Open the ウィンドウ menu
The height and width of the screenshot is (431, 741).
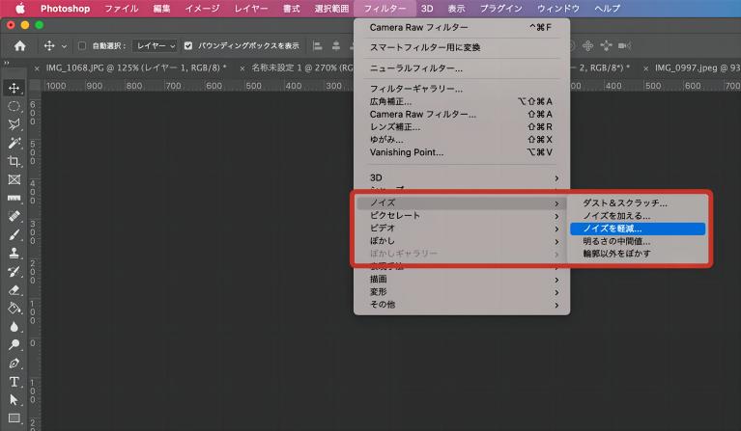click(558, 9)
